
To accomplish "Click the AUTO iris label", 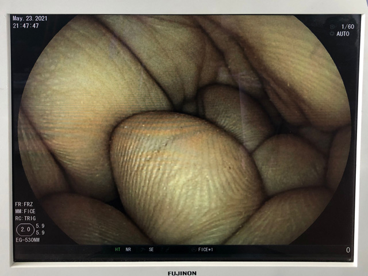I will coord(343,34).
